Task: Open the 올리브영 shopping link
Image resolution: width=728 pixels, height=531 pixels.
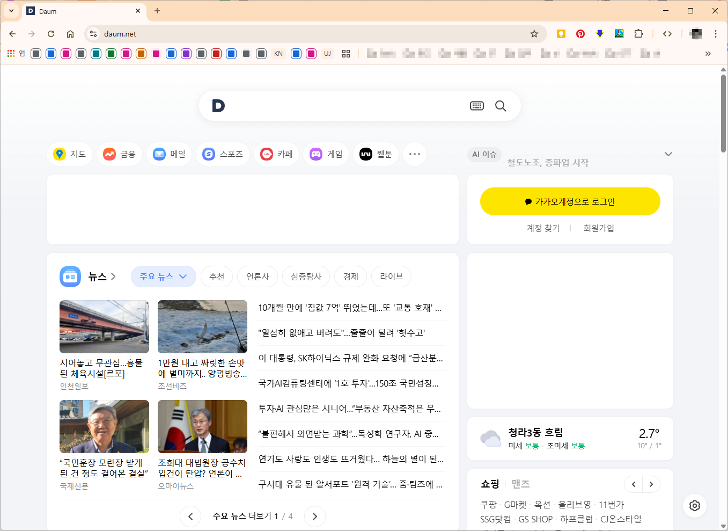Action: pos(575,505)
